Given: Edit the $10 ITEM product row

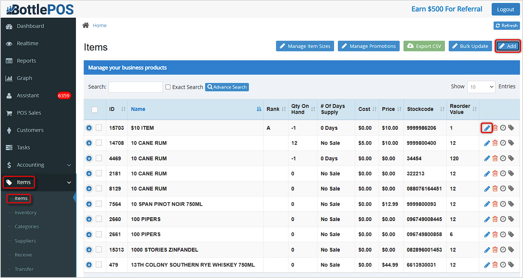Looking at the screenshot, I should 487,127.
